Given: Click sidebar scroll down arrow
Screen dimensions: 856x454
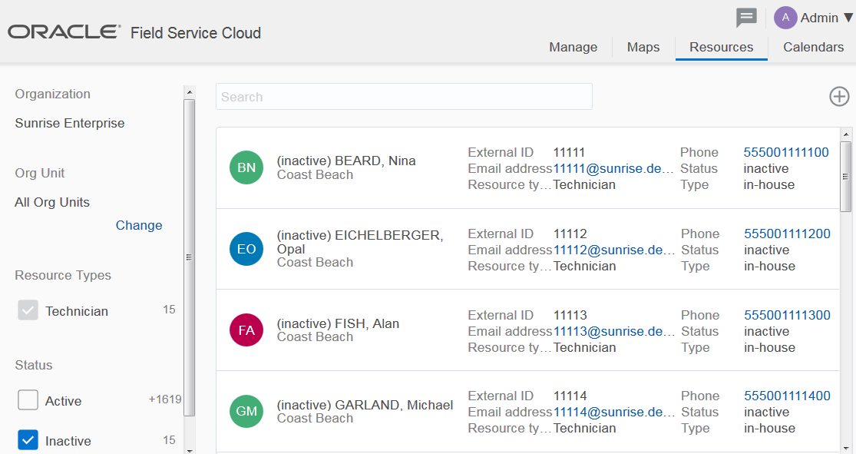Looking at the screenshot, I should pos(189,449).
